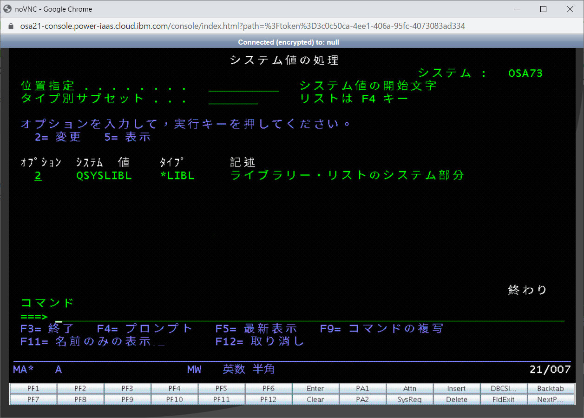This screenshot has height=418, width=584.
Task: Click the Connected (encrypted) status bar
Action: [x=289, y=42]
